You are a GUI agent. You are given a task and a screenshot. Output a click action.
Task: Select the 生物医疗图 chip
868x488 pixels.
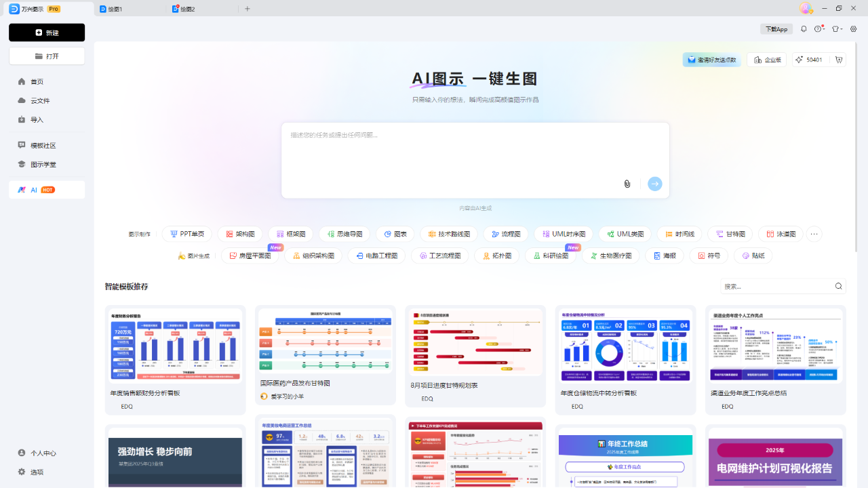(x=611, y=256)
